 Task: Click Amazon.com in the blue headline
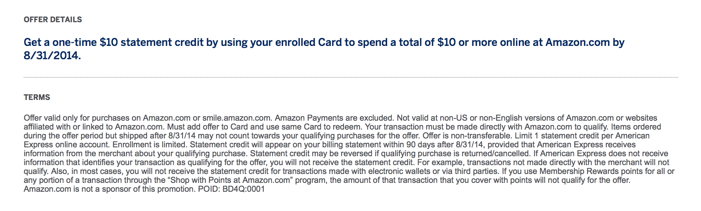click(577, 43)
